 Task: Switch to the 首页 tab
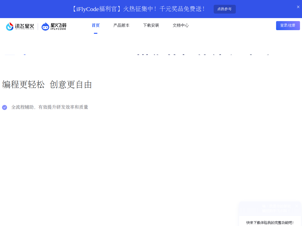click(96, 25)
